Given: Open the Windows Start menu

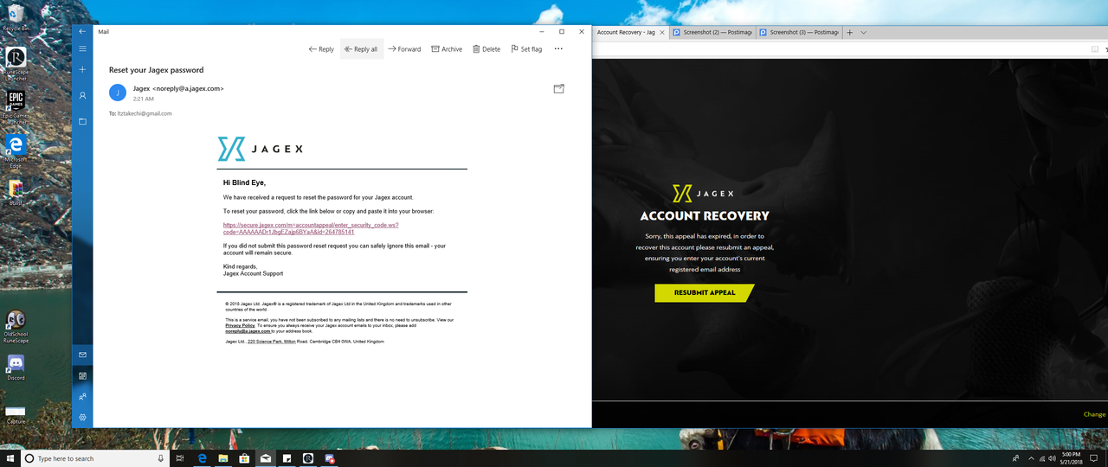Looking at the screenshot, I should [x=10, y=458].
